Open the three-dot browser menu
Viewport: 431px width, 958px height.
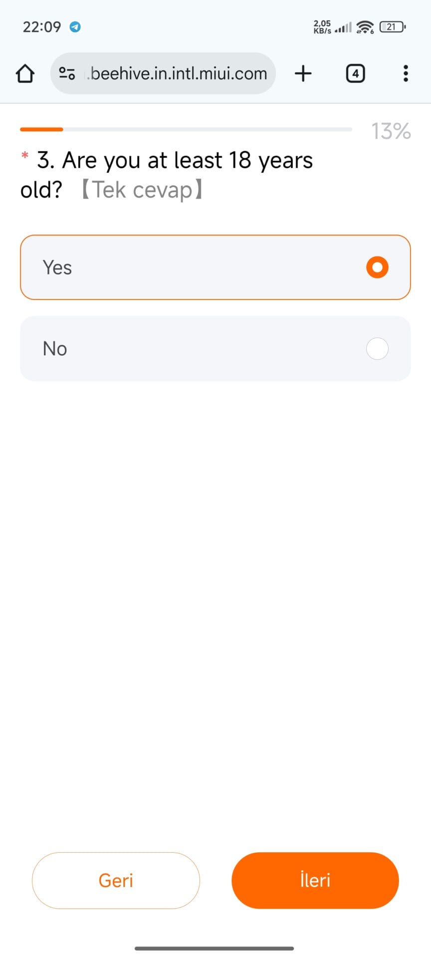[x=406, y=73]
